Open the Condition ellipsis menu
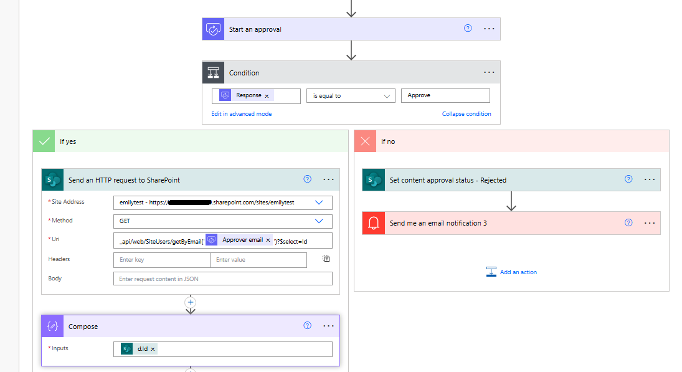This screenshot has width=682, height=372. 489,72
